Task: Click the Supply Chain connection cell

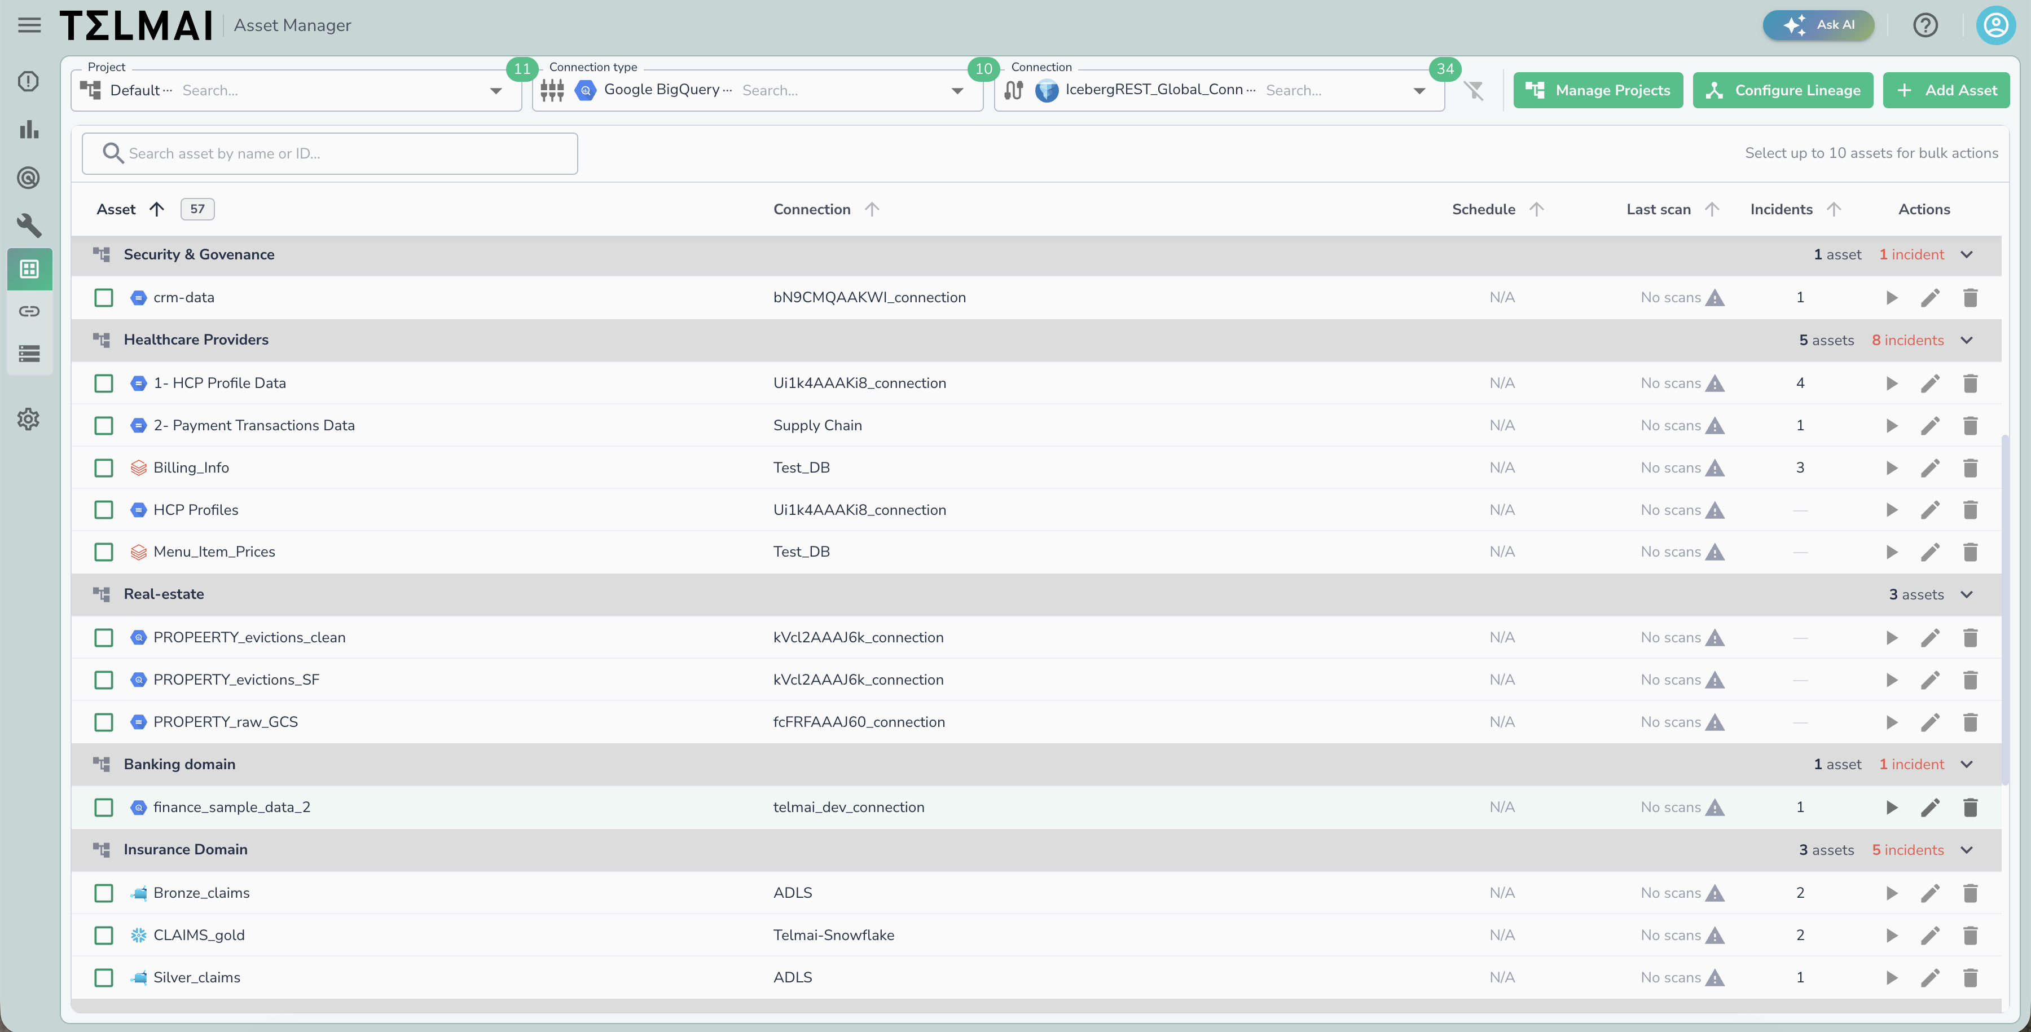Action: tap(817, 426)
